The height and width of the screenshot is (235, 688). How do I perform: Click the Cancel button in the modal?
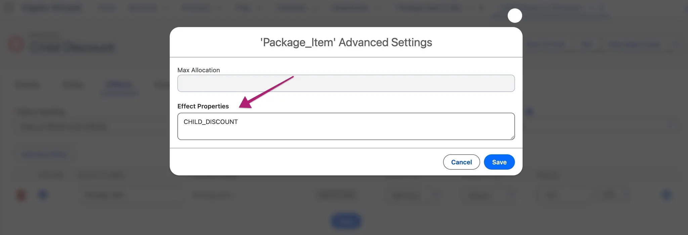461,162
